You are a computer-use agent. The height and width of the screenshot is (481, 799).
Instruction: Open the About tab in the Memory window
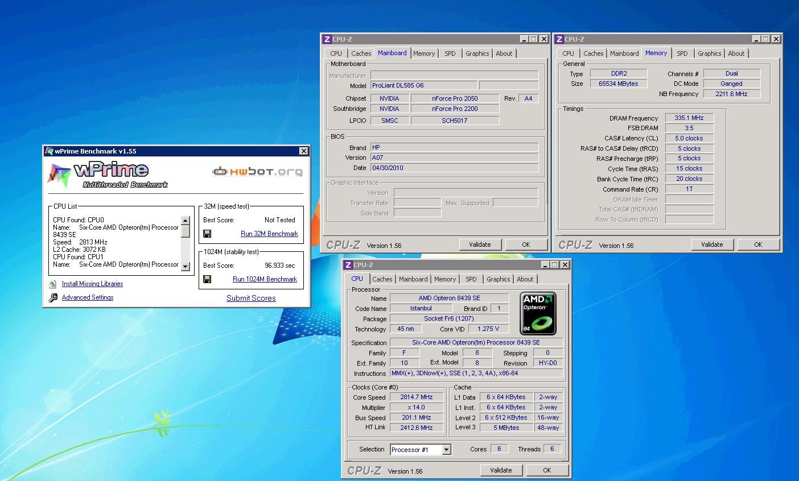point(736,53)
